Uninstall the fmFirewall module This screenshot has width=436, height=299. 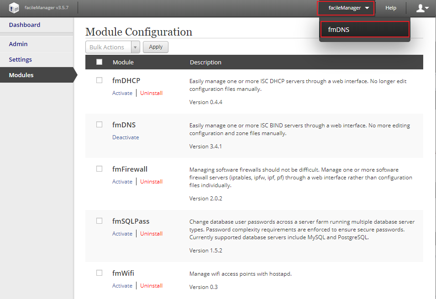(x=151, y=182)
